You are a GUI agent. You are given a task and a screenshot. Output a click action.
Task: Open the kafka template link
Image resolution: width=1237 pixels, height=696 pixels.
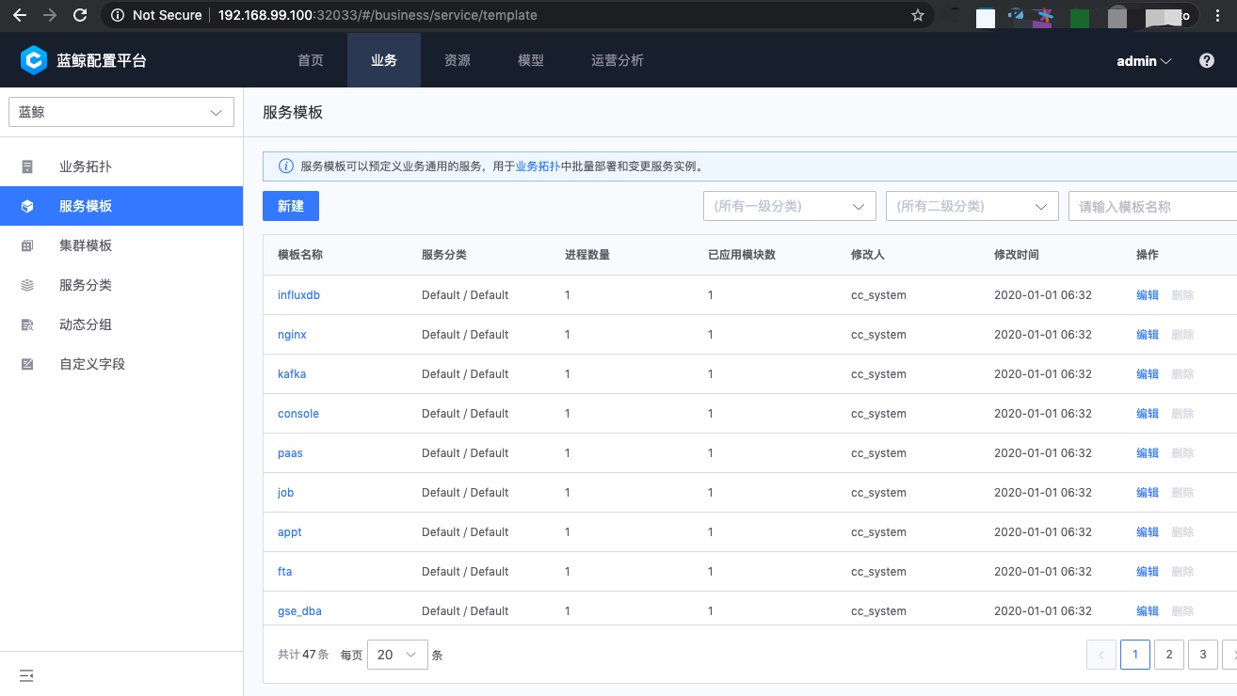tap(292, 374)
